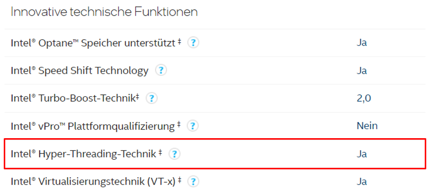
Task: Click the Intel Hyper-Threading-Technik label
Action: pyautogui.click(x=83, y=154)
